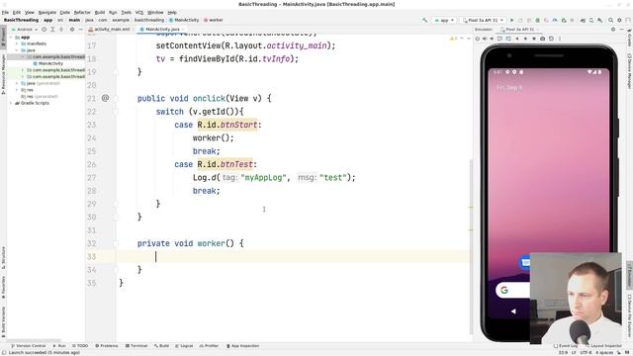Click the gutter @ icon on line 21
This screenshot has width=633, height=356.
tap(106, 98)
